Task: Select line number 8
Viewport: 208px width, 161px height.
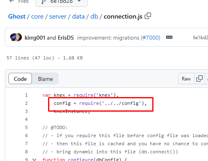Action: point(26,152)
